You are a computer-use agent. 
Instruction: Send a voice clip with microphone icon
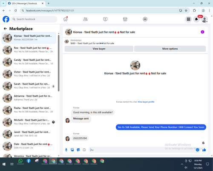click(x=66, y=150)
